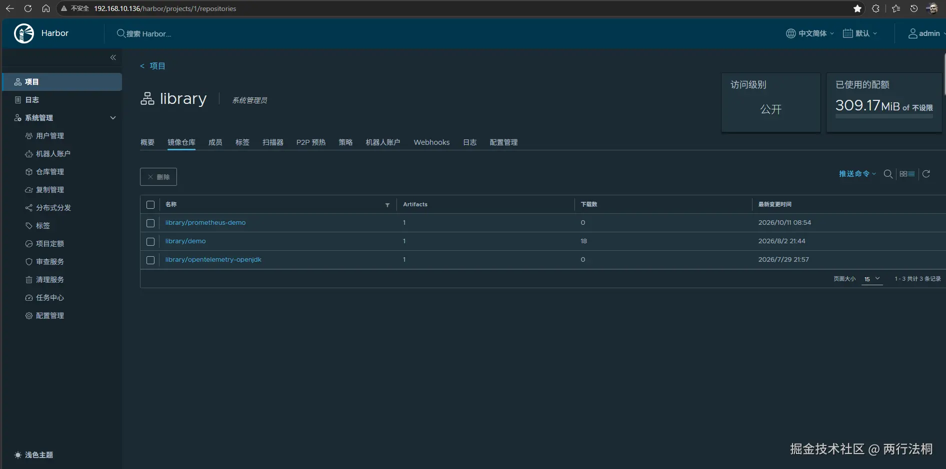Open browser extensions puzzle icon
The height and width of the screenshot is (469, 946).
(x=875, y=8)
